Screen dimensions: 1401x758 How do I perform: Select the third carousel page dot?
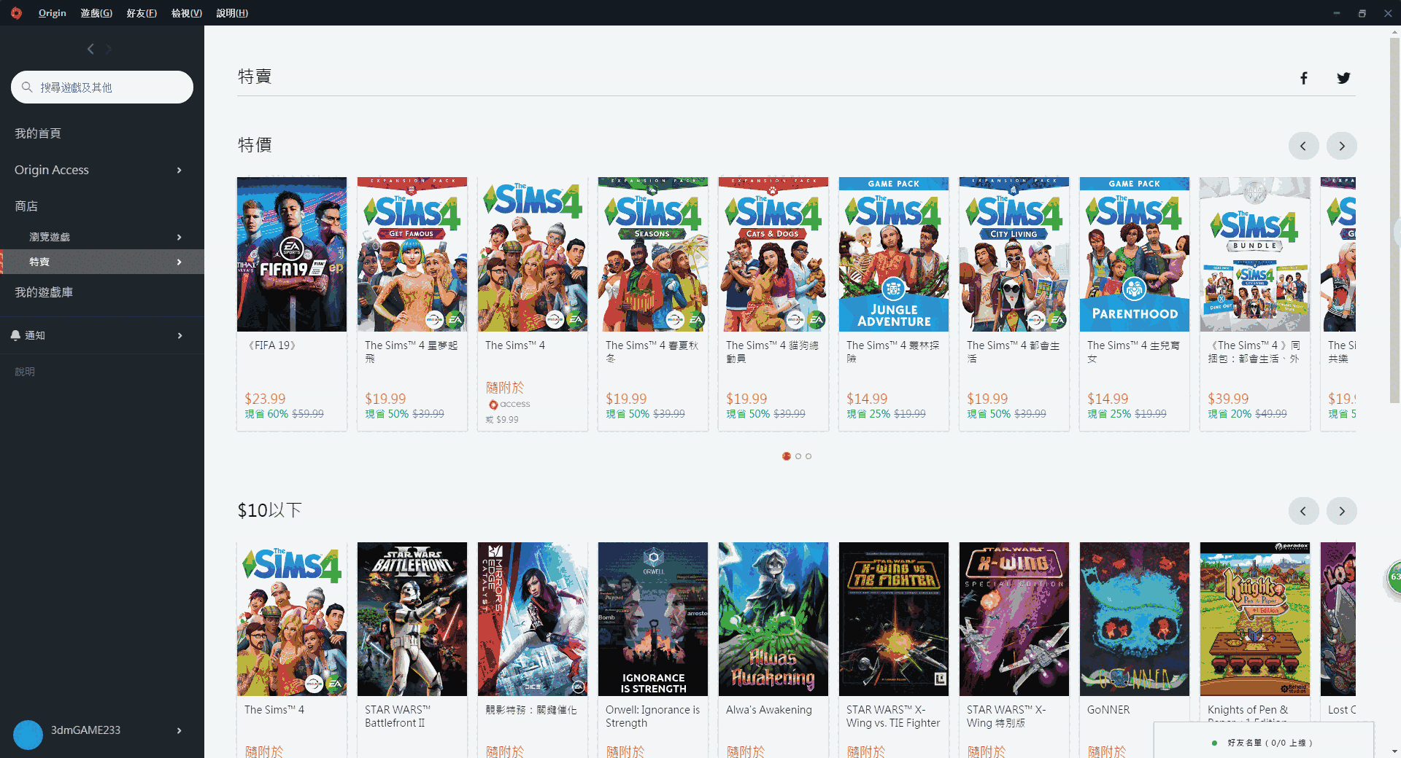[x=808, y=456]
